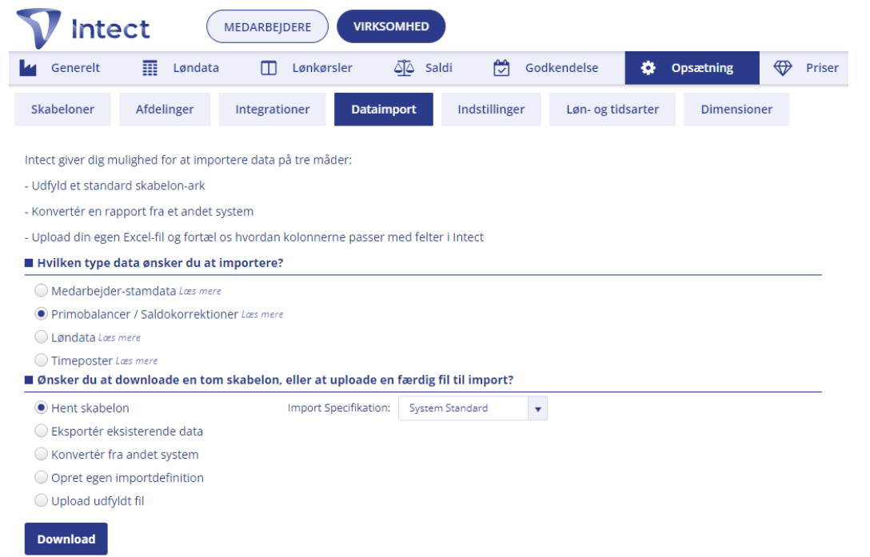Open Læs mere link for Primobalancer
The image size is (870, 557).
point(262,315)
